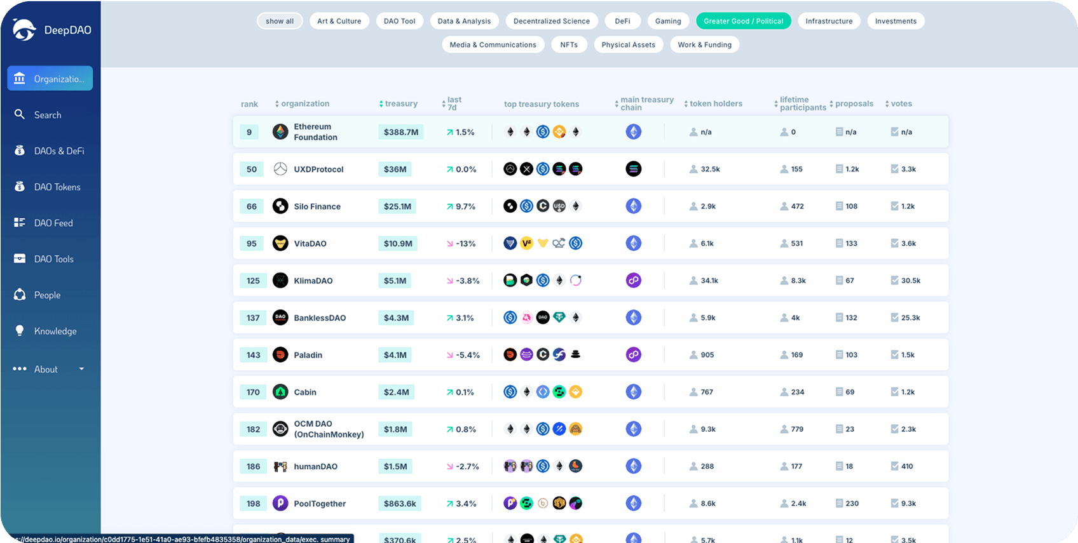Click KlimaDAO's main treasury chain icon
The image size is (1078, 543).
tap(633, 281)
